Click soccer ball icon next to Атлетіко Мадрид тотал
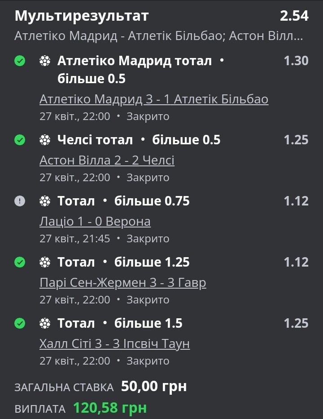The image size is (323, 419). point(45,61)
